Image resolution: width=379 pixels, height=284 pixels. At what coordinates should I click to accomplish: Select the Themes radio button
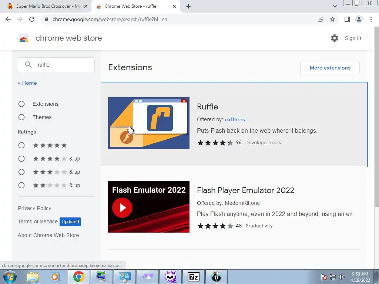(x=21, y=117)
